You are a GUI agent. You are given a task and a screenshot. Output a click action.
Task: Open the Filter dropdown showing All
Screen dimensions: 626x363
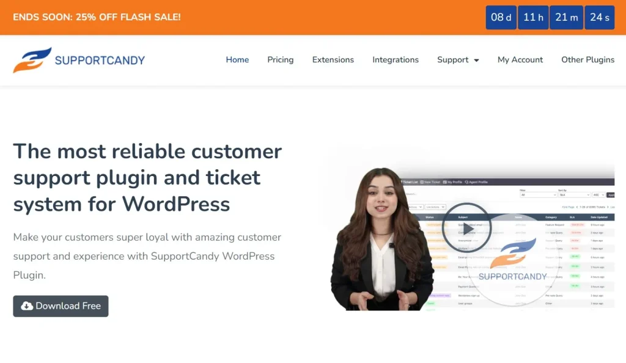point(539,194)
